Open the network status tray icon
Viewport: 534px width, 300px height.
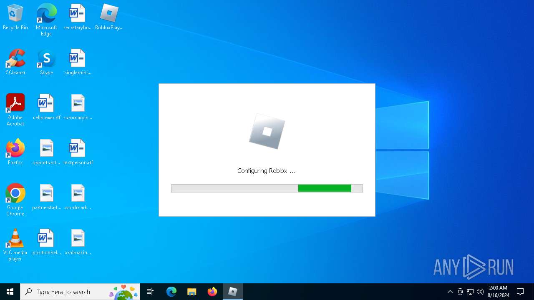(x=470, y=292)
